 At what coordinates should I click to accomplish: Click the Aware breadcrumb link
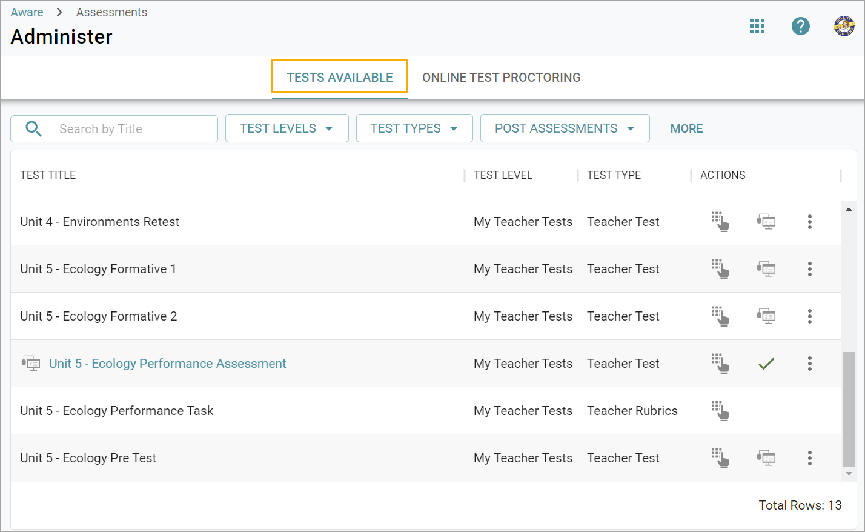[x=27, y=12]
